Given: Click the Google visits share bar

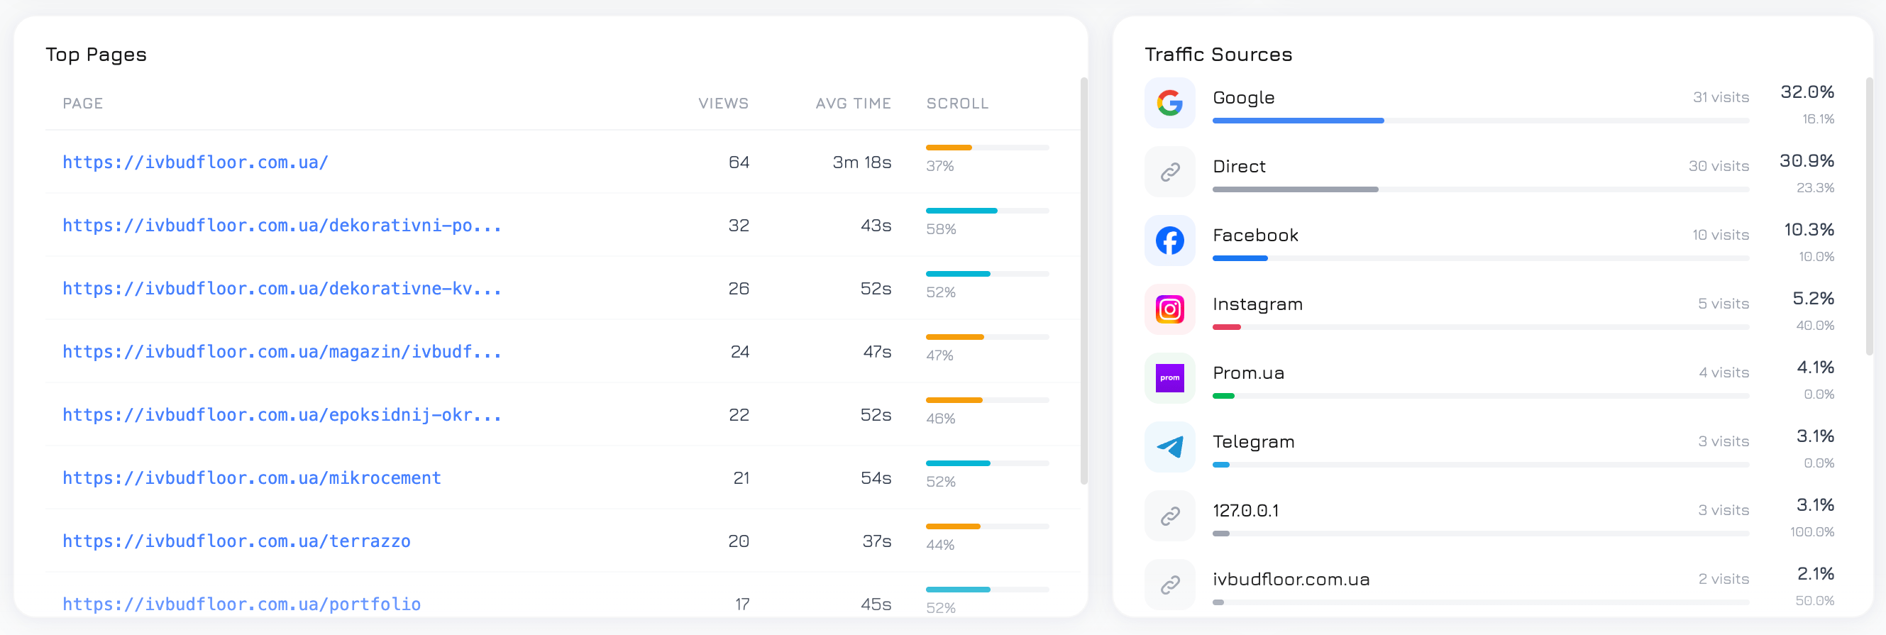Looking at the screenshot, I should click(1480, 121).
